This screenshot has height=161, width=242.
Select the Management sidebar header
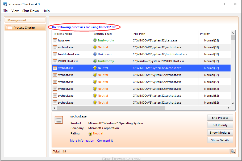click(25, 20)
